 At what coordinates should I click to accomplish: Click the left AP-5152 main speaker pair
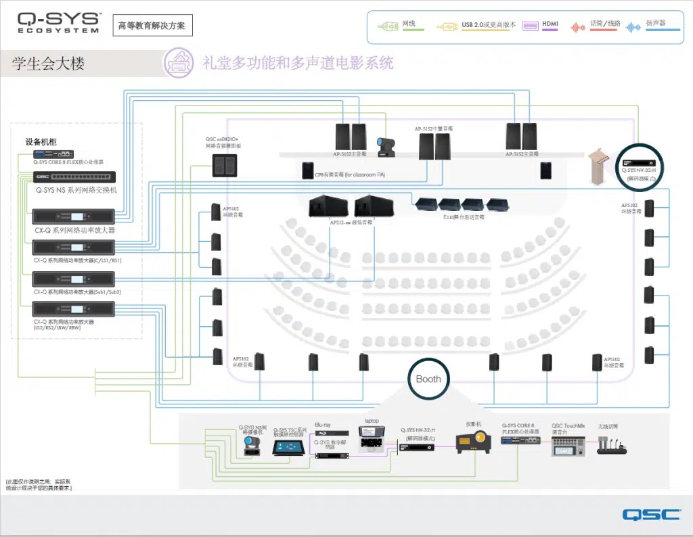coord(351,137)
